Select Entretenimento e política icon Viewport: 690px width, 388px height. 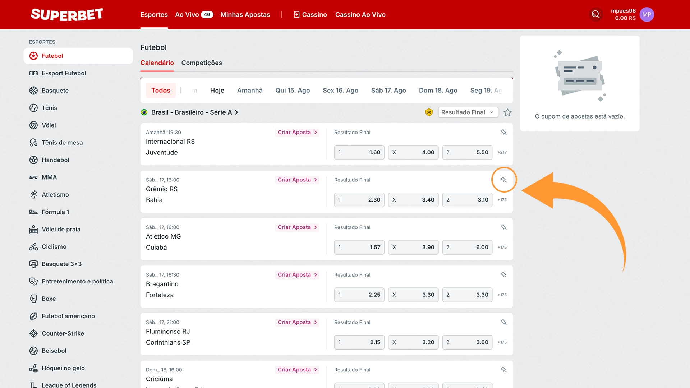click(x=33, y=281)
